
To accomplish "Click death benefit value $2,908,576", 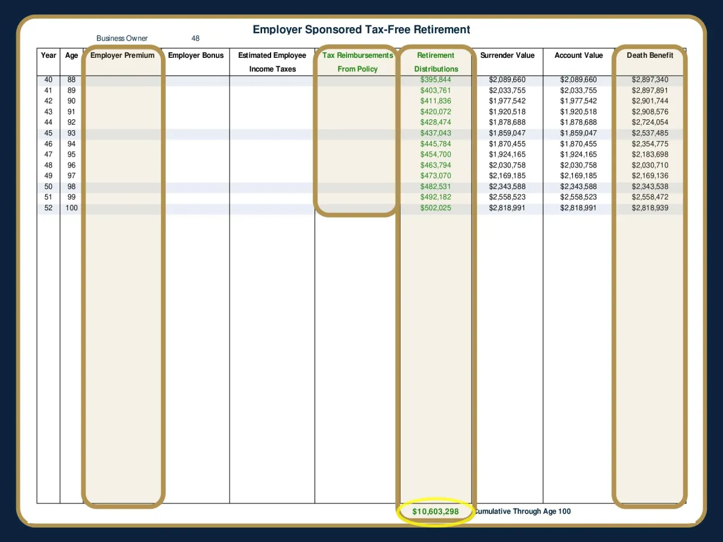I will (650, 112).
